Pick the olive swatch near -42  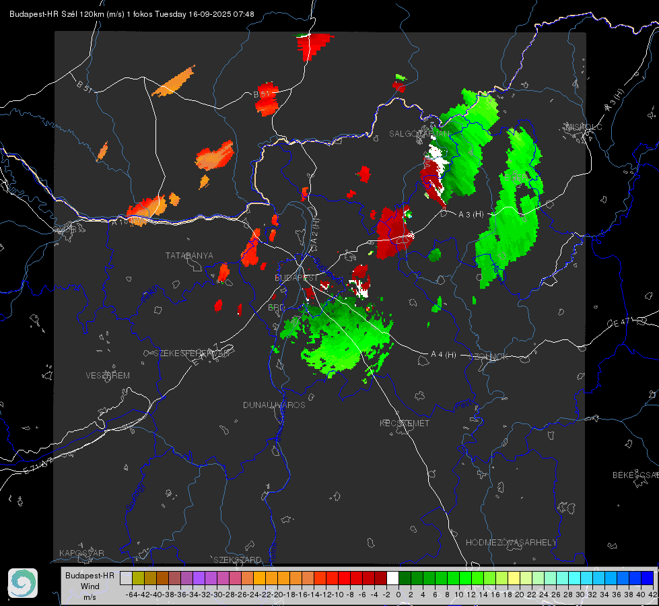click(x=138, y=578)
